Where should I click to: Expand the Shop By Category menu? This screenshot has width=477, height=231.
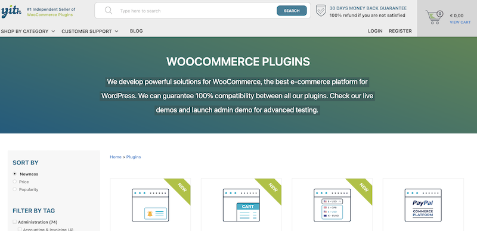[x=28, y=31]
